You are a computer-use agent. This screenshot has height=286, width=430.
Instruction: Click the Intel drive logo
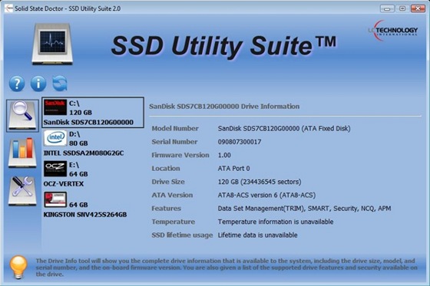[x=55, y=138]
